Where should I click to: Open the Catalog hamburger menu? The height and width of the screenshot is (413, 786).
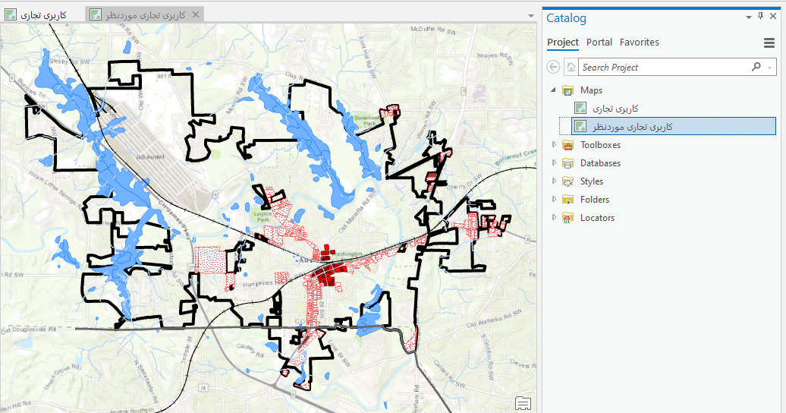tap(769, 43)
